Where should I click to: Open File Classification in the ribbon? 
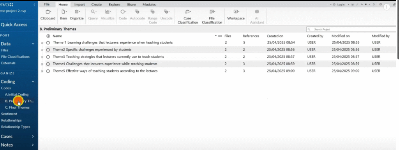(x=212, y=16)
